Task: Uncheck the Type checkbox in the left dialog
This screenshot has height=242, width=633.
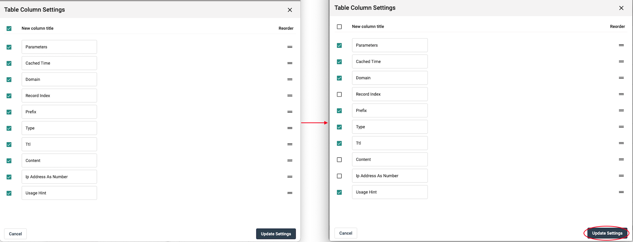Action: coord(9,128)
